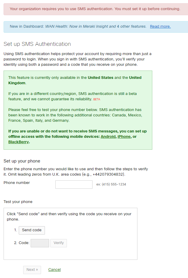188x278 pixels.
Task: Open the "Read more." dashboard announcement link
Action: coord(160,26)
